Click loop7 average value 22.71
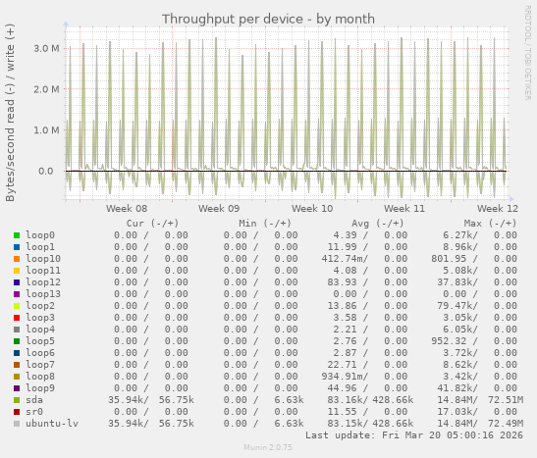537x458 pixels. (x=343, y=365)
